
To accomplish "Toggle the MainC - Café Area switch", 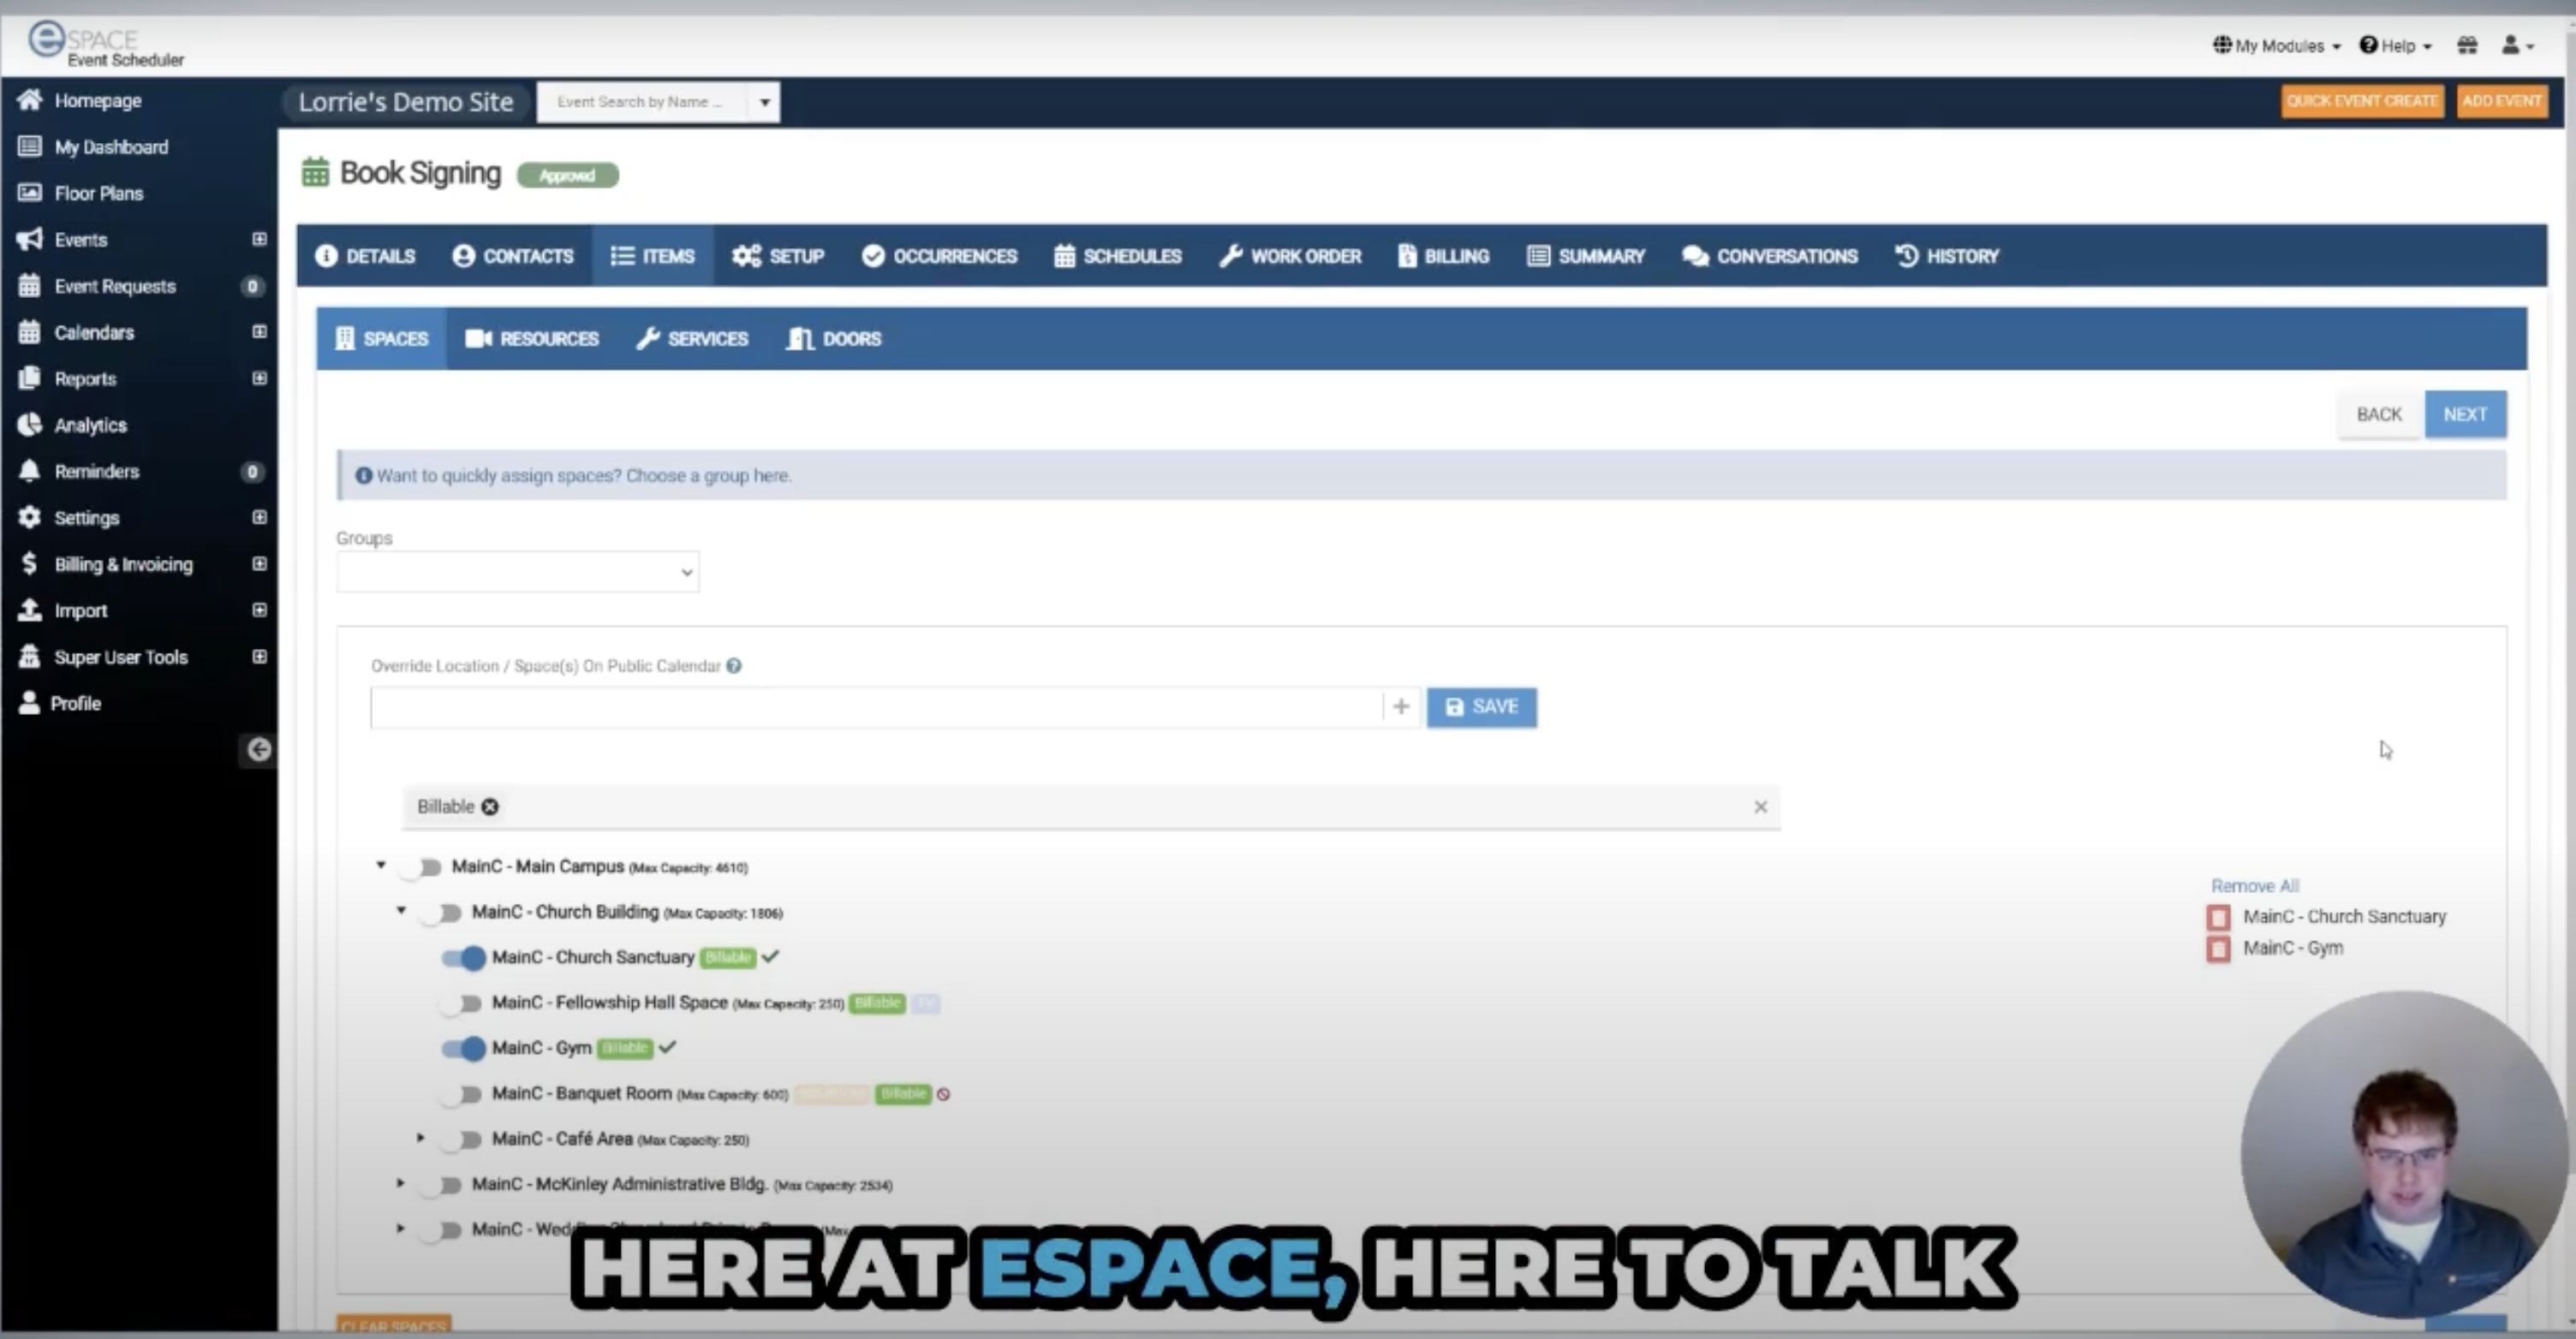I will click(462, 1139).
